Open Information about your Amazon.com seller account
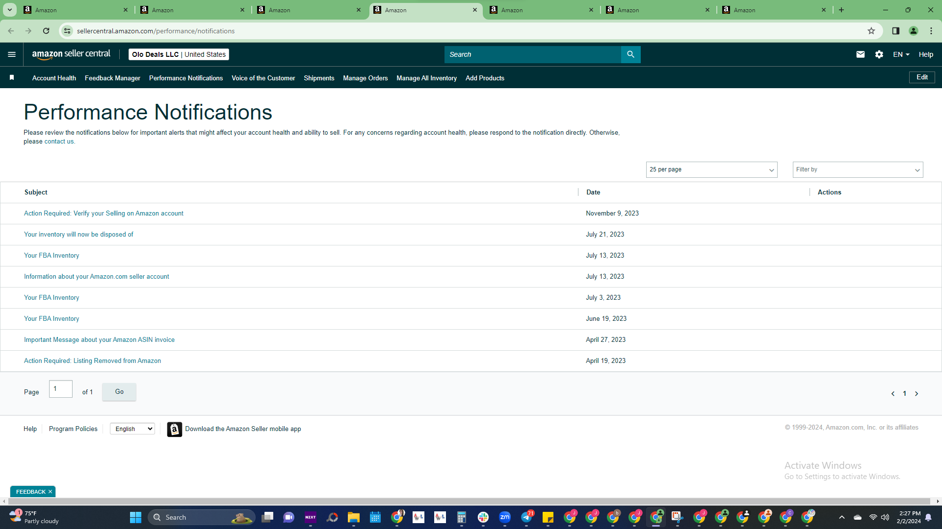 coord(97,277)
